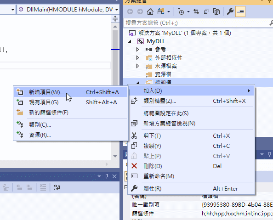Open the DllMain function dropdown
The image size is (273, 220).
117,10
